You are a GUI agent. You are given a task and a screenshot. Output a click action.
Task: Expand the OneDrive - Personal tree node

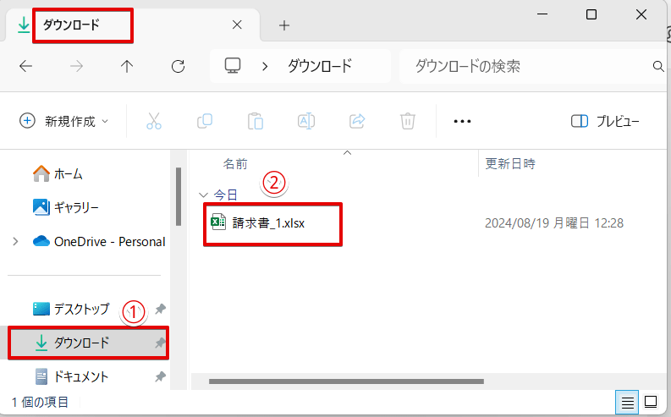(x=15, y=242)
